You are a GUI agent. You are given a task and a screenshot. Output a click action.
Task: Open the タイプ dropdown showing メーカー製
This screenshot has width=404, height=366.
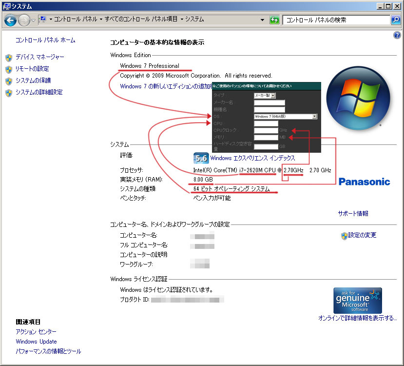point(265,96)
